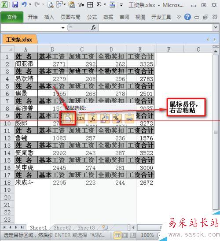Screen dimensions: 220x241
Task: Click the cell containing 鲁键
Action: (26, 138)
